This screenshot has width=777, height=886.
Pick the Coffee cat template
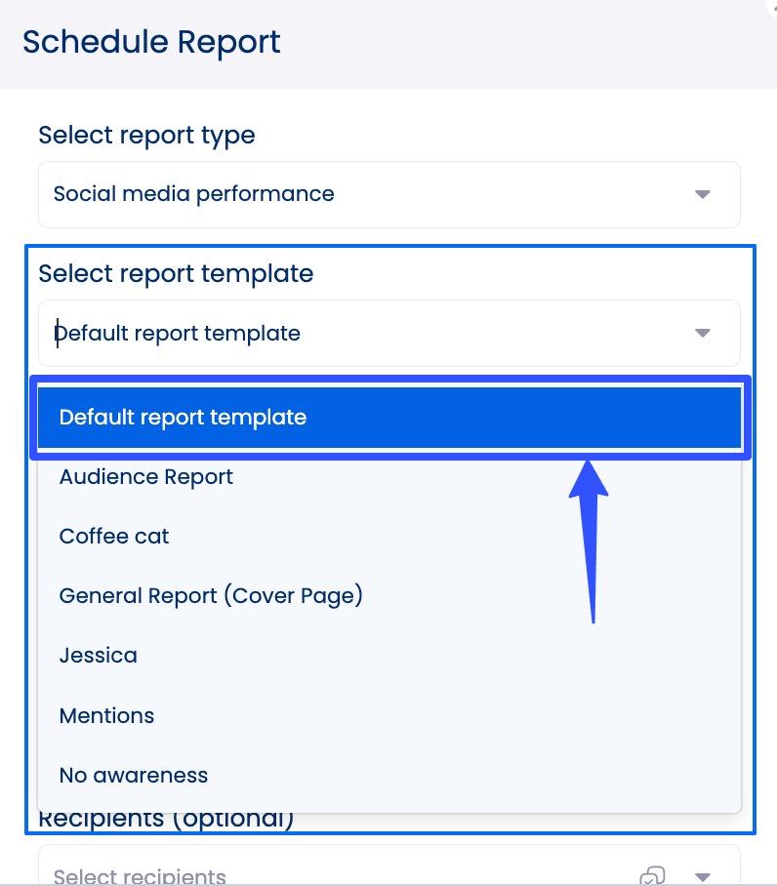click(x=114, y=537)
